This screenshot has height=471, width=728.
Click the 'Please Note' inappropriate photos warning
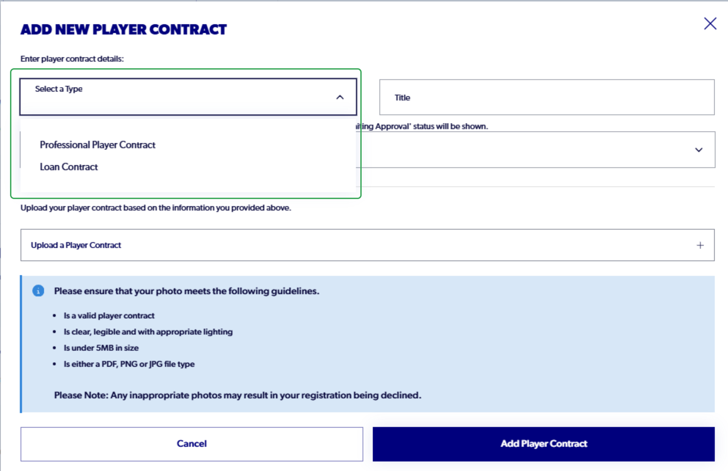click(238, 395)
